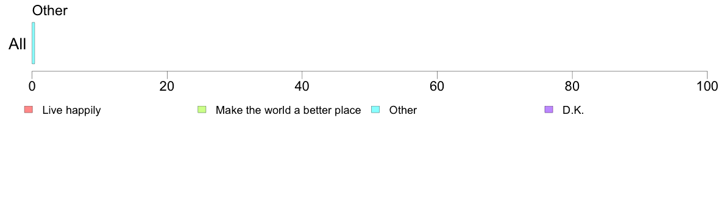Click the red Live happily legend swatch
Viewport: 724px width, 224px height.
click(x=29, y=110)
